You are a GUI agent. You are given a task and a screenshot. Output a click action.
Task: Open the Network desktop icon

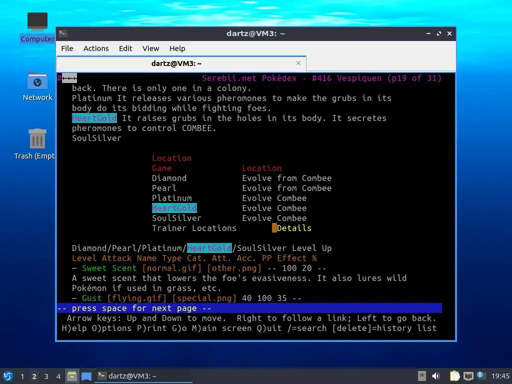pyautogui.click(x=37, y=86)
